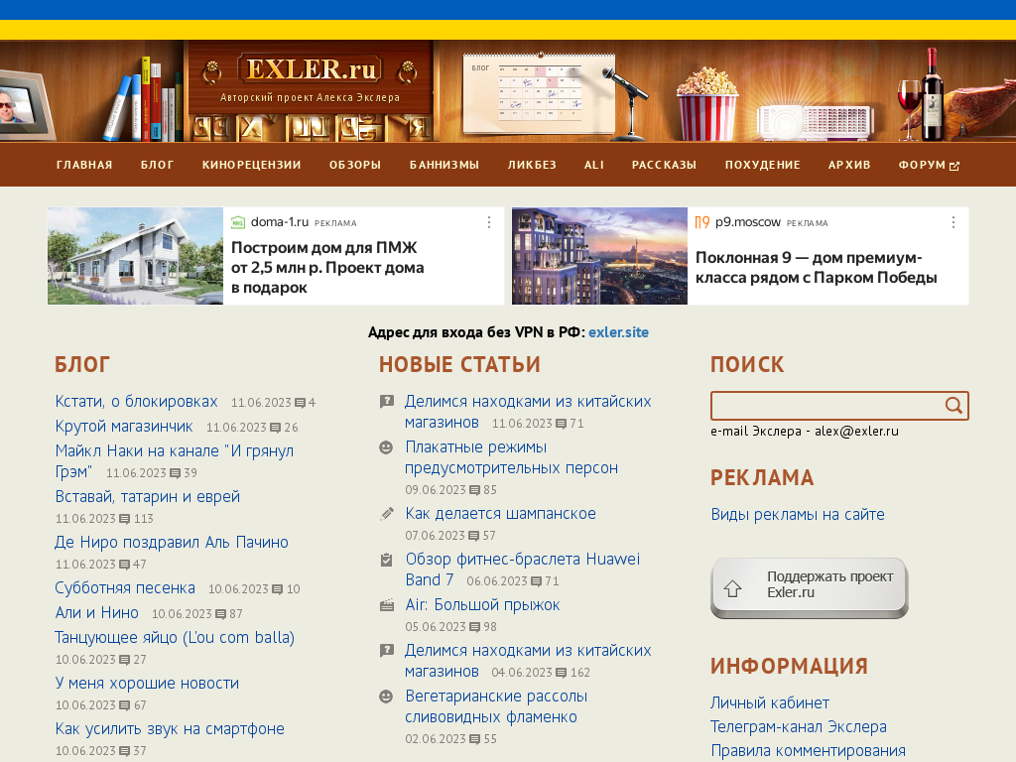Open post 'Крутой магазинчик'
1016x762 pixels.
point(124,427)
